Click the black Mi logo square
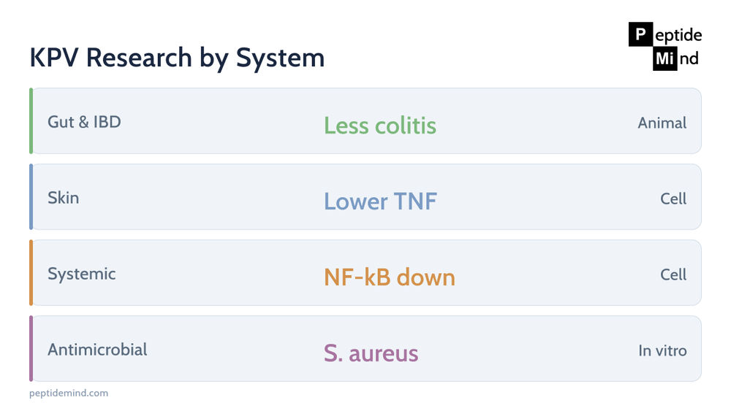Screen dimensions: 731x411 coord(664,58)
